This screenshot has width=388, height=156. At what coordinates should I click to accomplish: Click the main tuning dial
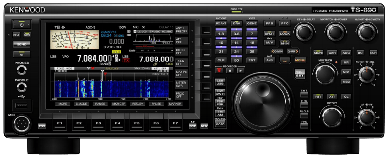tap(262, 103)
